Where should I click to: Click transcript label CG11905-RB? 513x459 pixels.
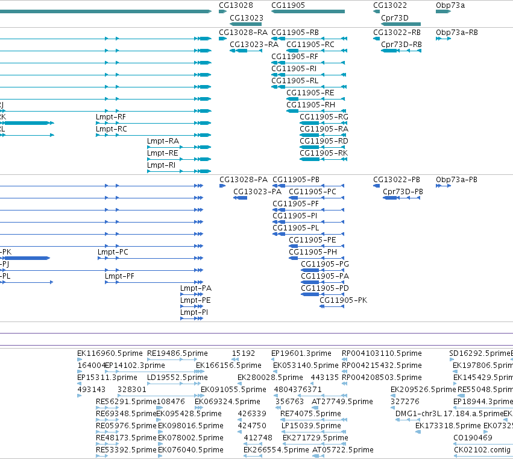click(x=295, y=33)
